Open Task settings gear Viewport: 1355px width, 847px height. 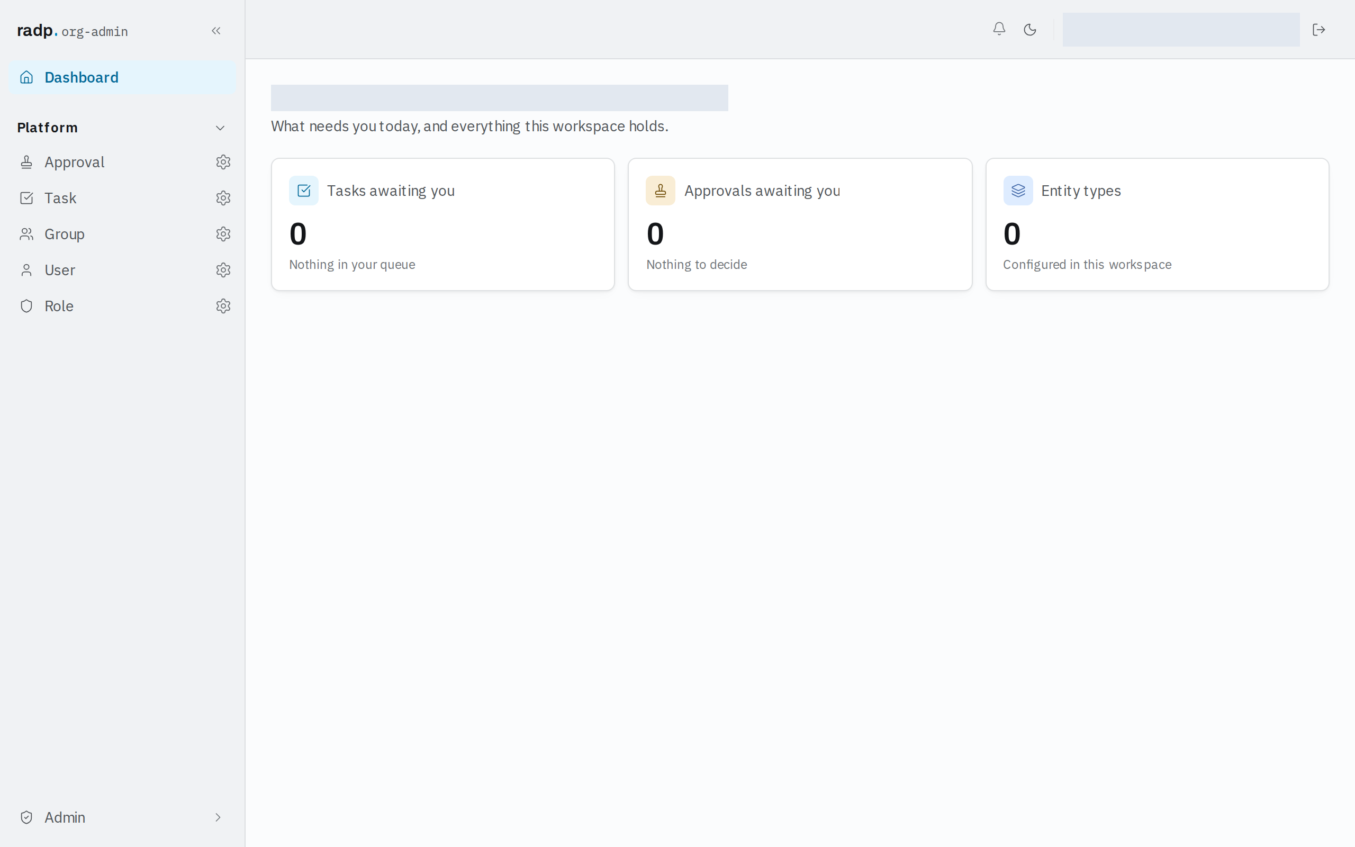[223, 198]
